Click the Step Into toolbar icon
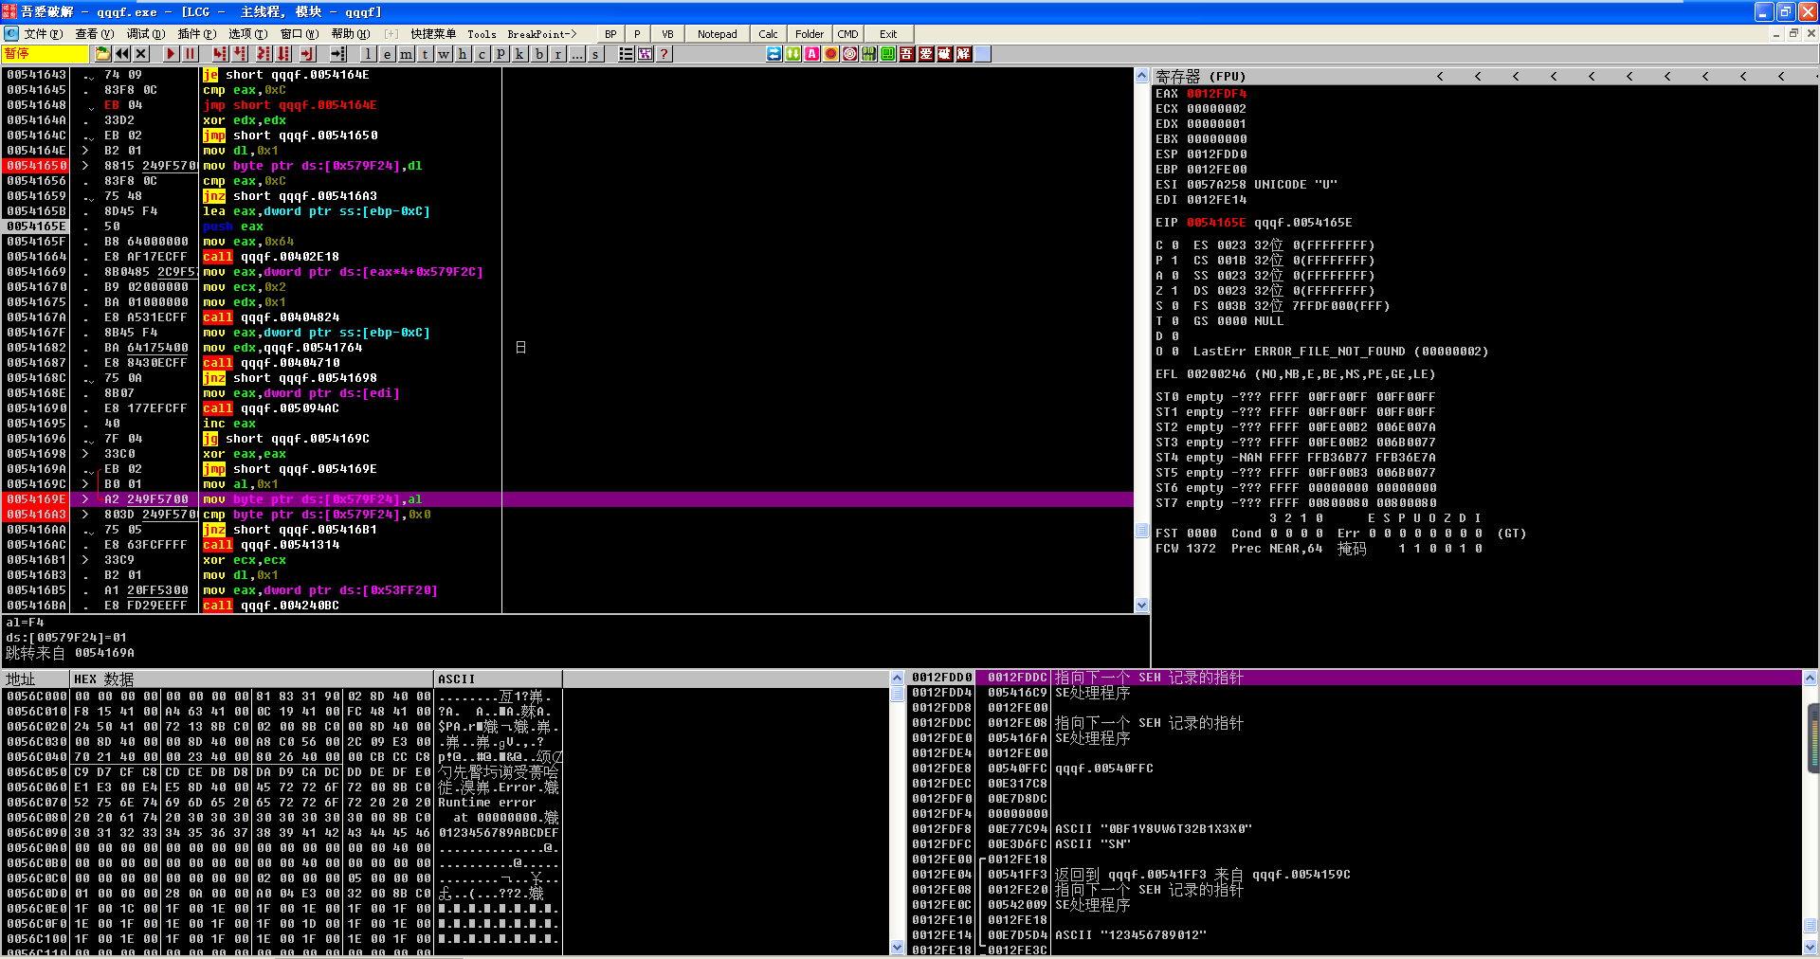Image resolution: width=1820 pixels, height=959 pixels. coord(220,54)
